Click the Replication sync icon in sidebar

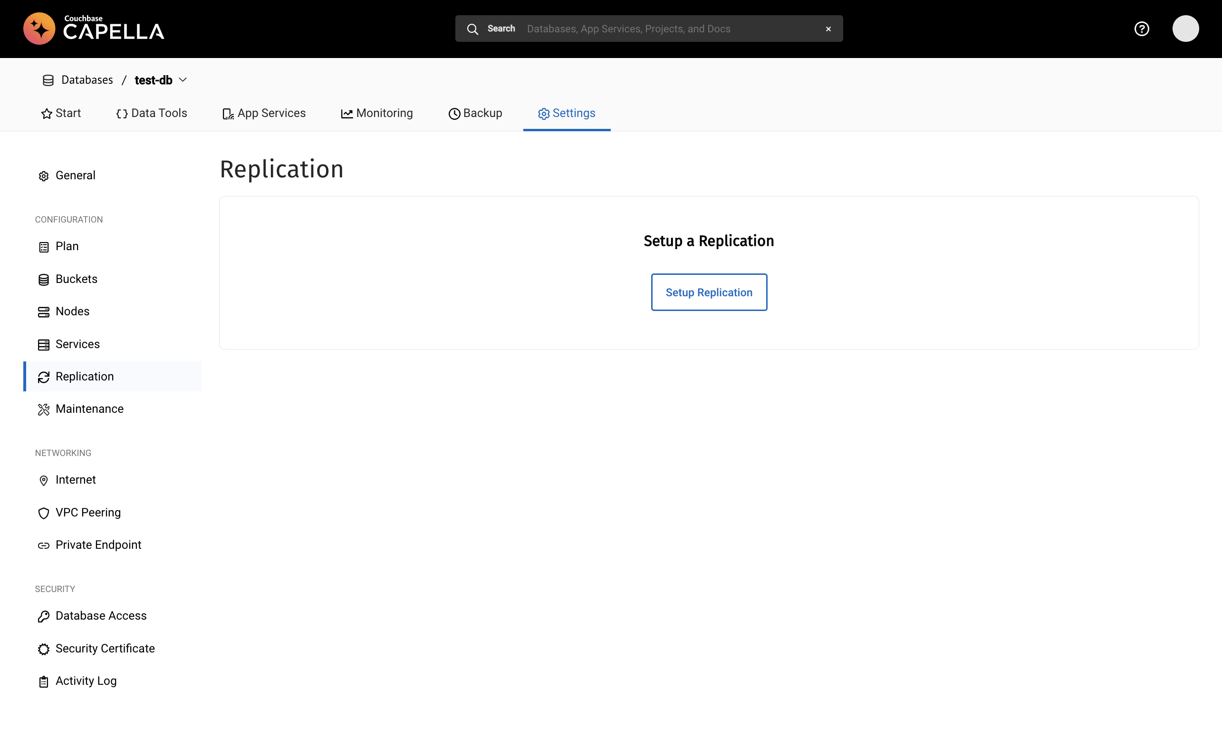44,377
